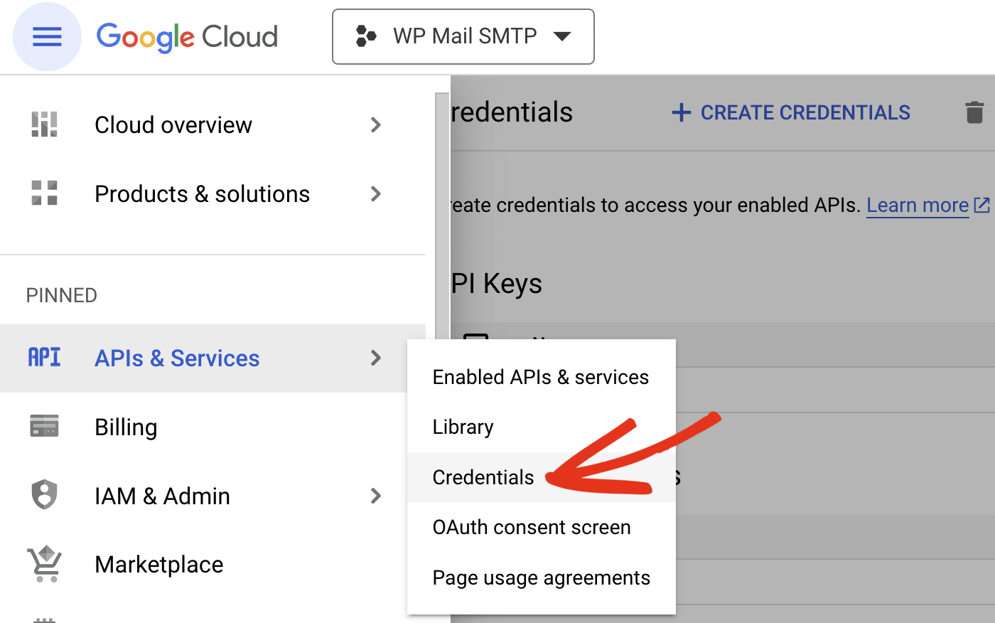Viewport: 995px width, 623px height.
Task: Expand the IAM & Admin submenu chevron
Action: point(377,496)
